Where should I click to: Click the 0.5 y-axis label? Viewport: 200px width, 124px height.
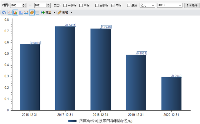[x=7, y=54]
